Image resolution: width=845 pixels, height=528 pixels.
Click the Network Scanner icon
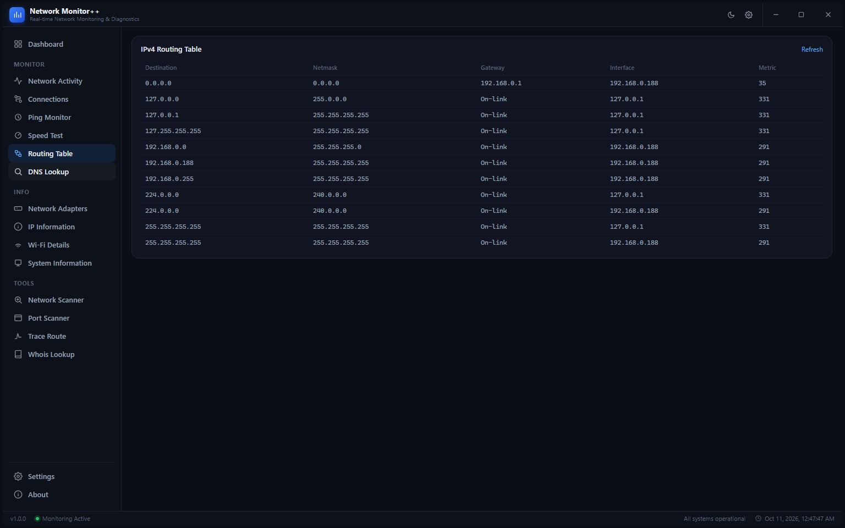pyautogui.click(x=18, y=300)
